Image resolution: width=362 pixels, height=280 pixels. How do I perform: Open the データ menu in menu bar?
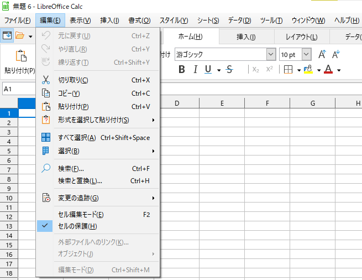239,20
